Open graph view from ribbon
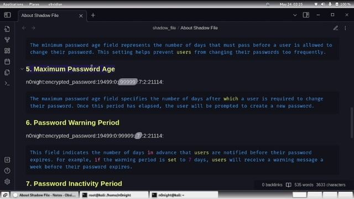 (7, 40)
